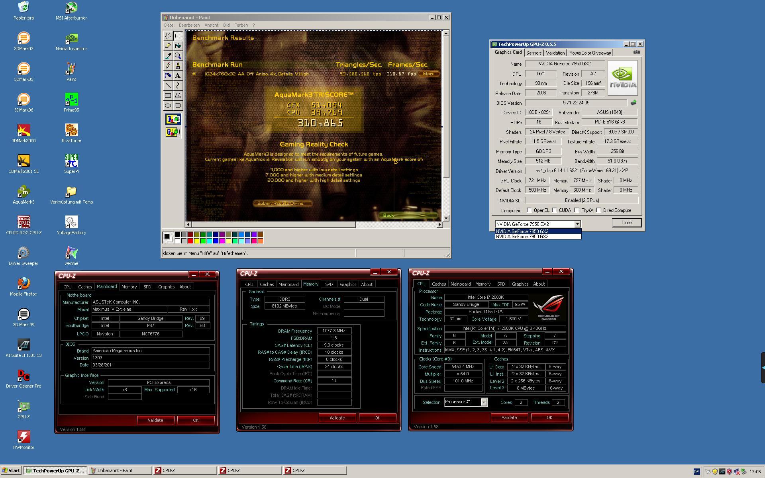Open the MSI Afterburner desktop icon
This screenshot has width=765, height=478.
pyautogui.click(x=71, y=11)
